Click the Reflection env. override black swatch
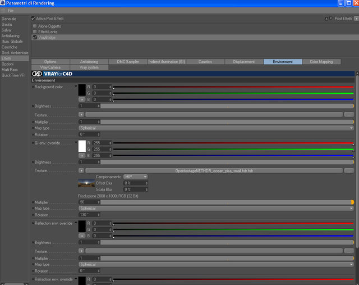 click(82, 226)
